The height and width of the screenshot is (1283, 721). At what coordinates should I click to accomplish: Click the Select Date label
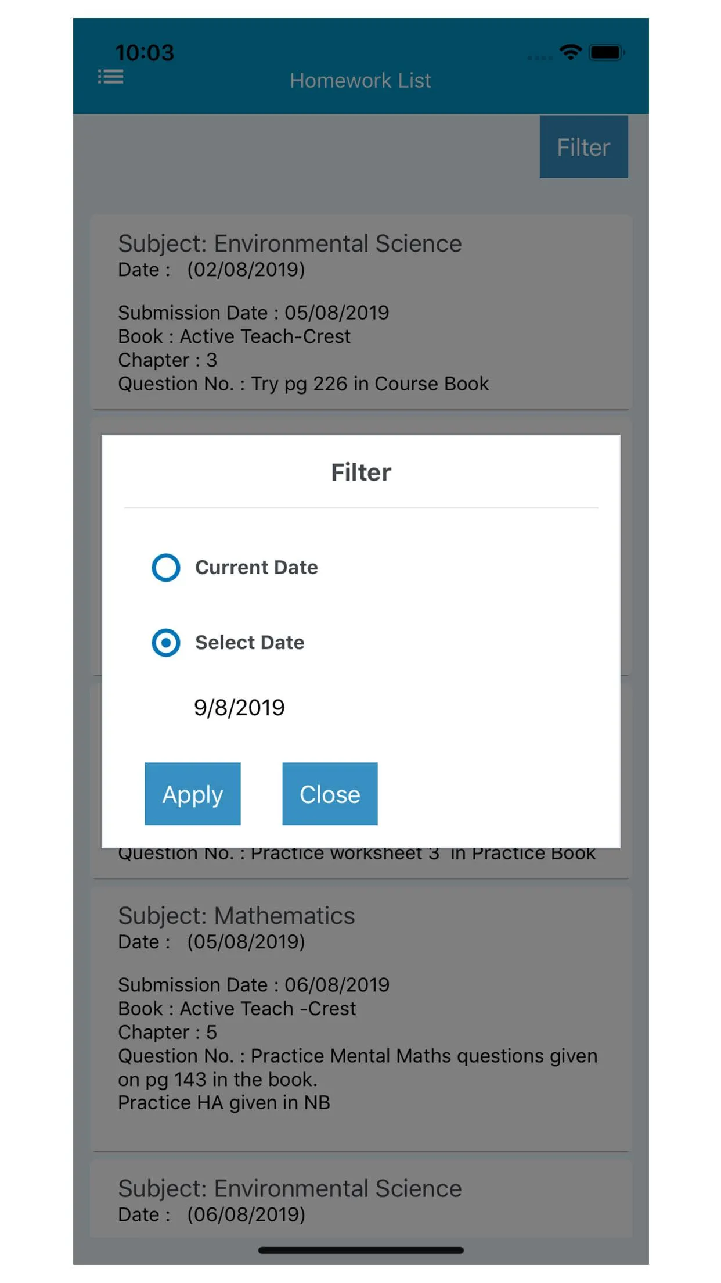[250, 643]
